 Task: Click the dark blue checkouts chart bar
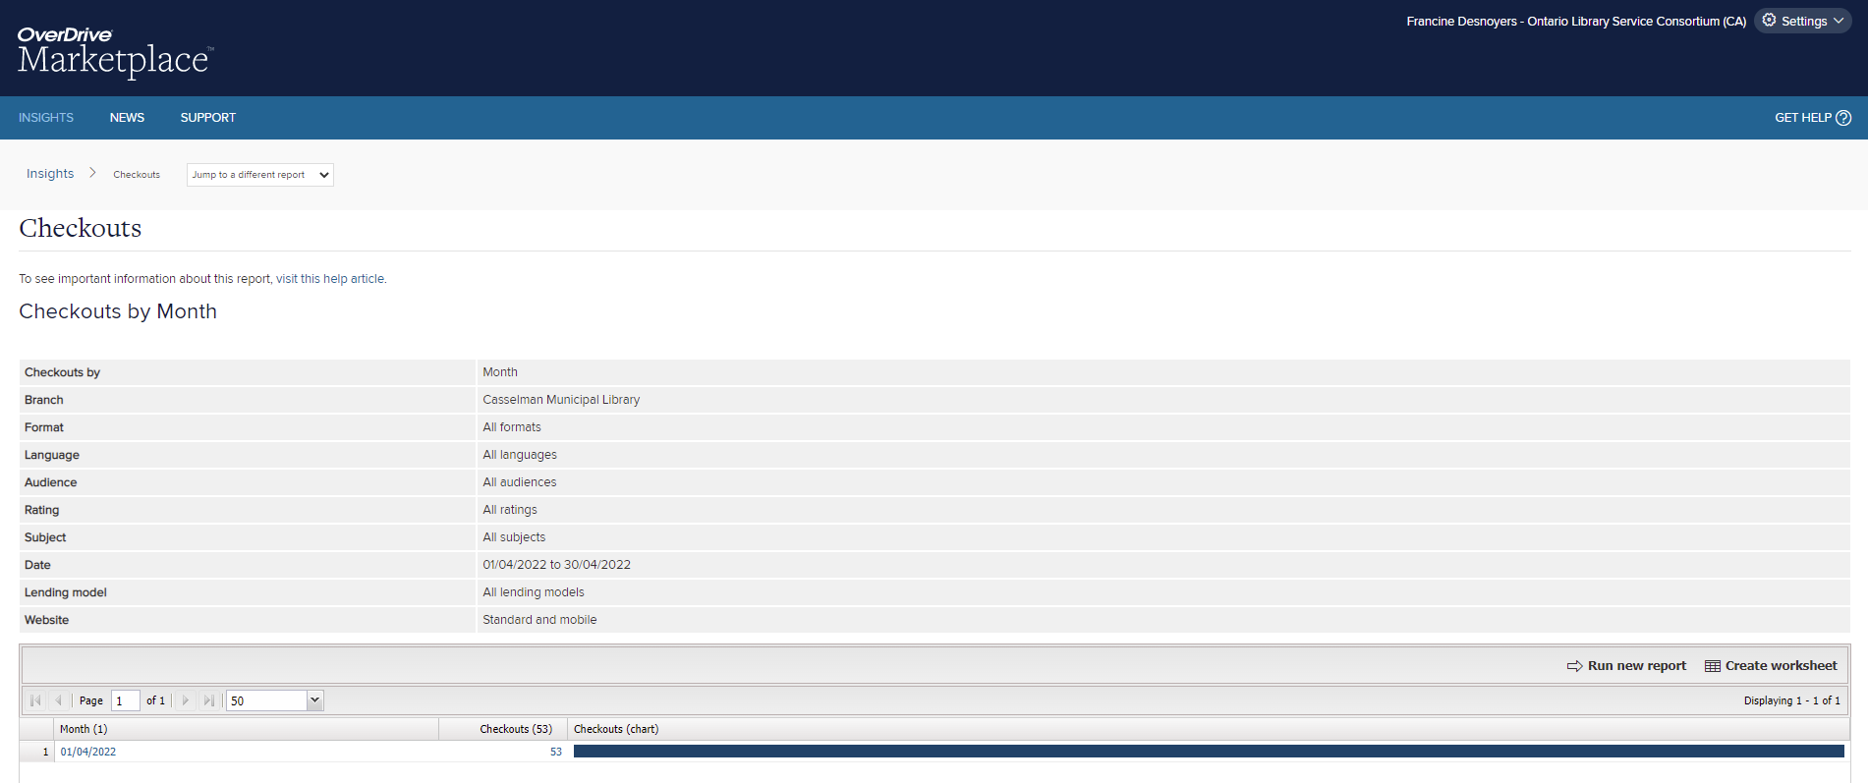click(1208, 752)
